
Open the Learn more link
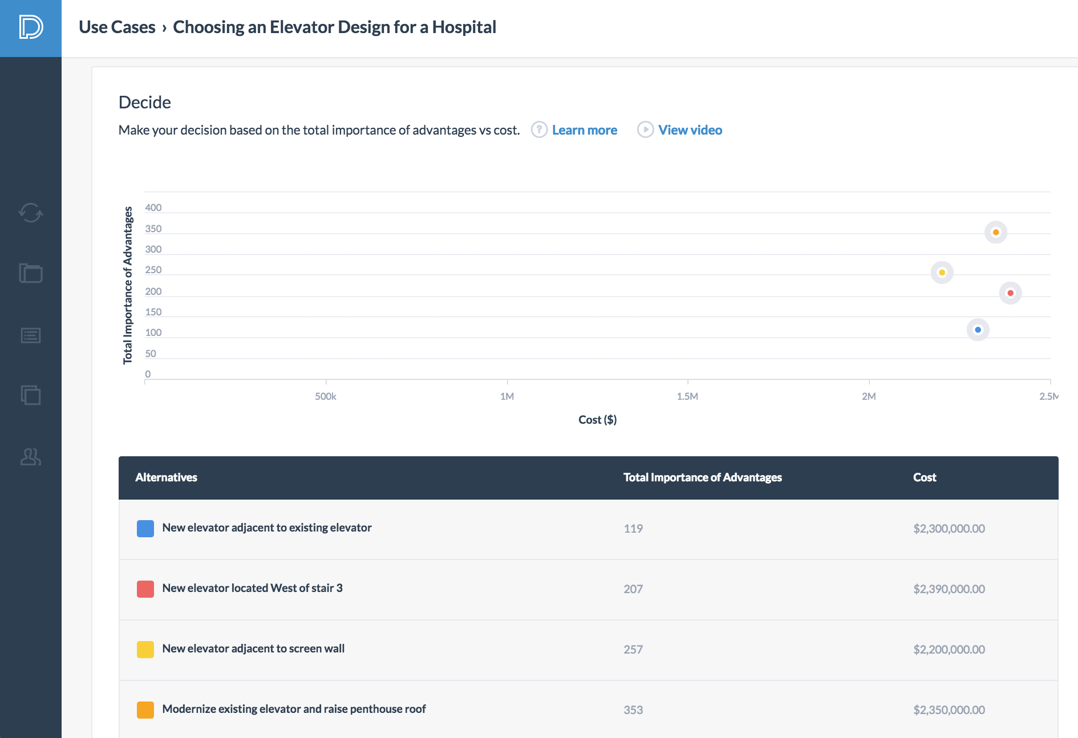585,130
